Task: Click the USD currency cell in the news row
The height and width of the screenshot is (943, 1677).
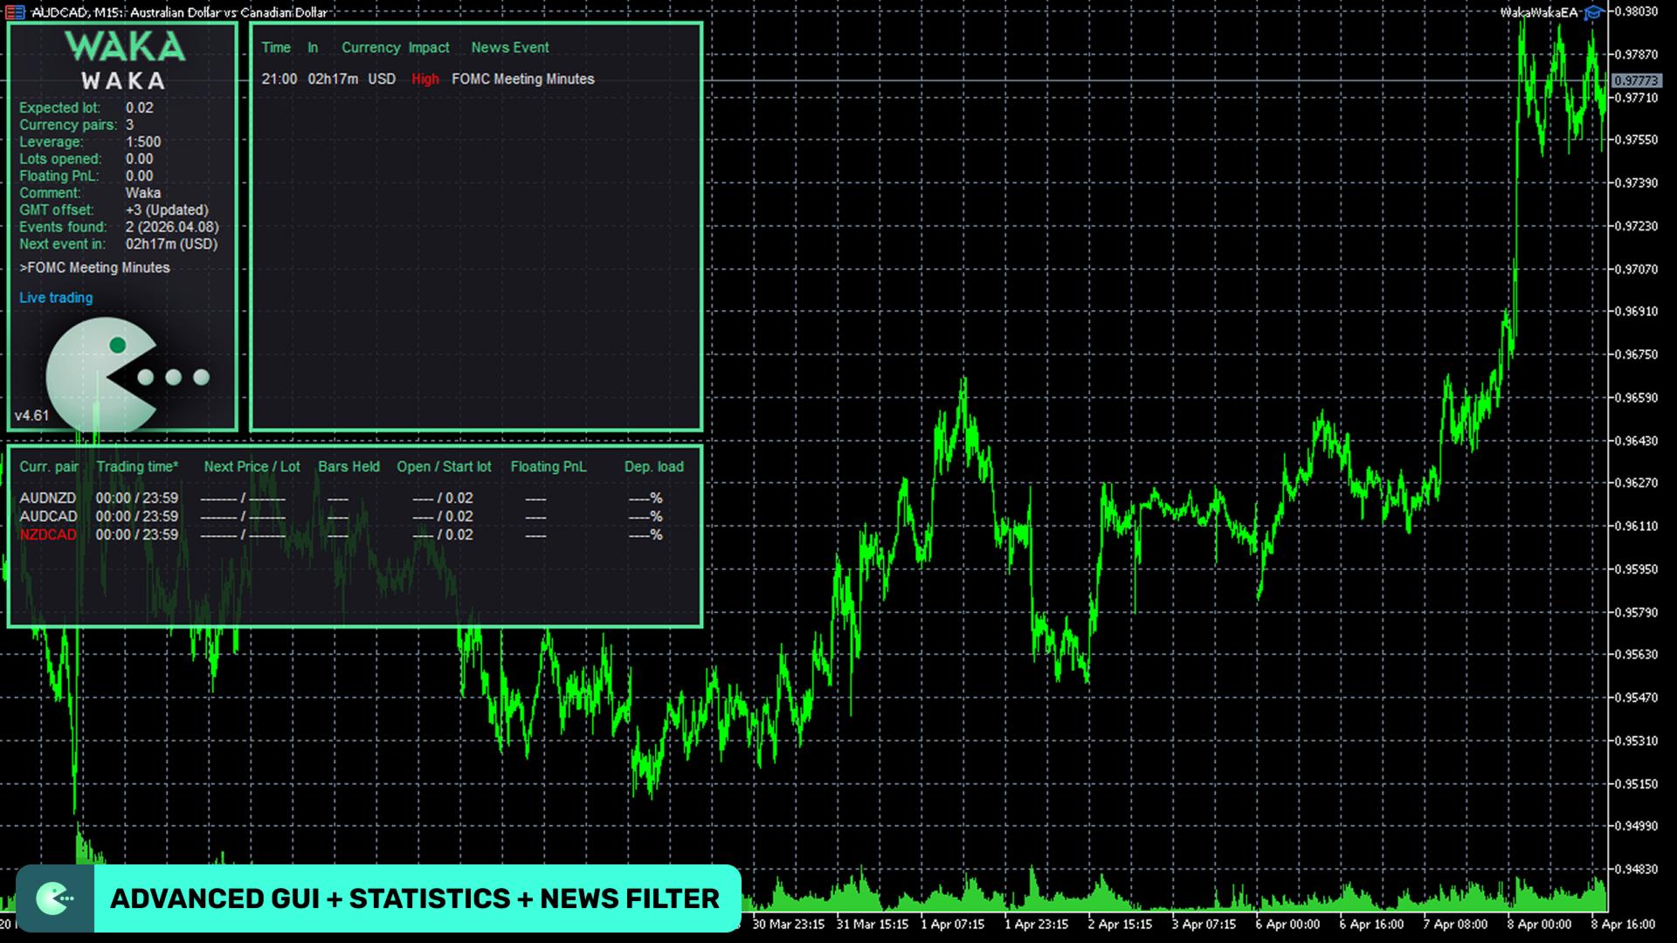Action: (382, 79)
